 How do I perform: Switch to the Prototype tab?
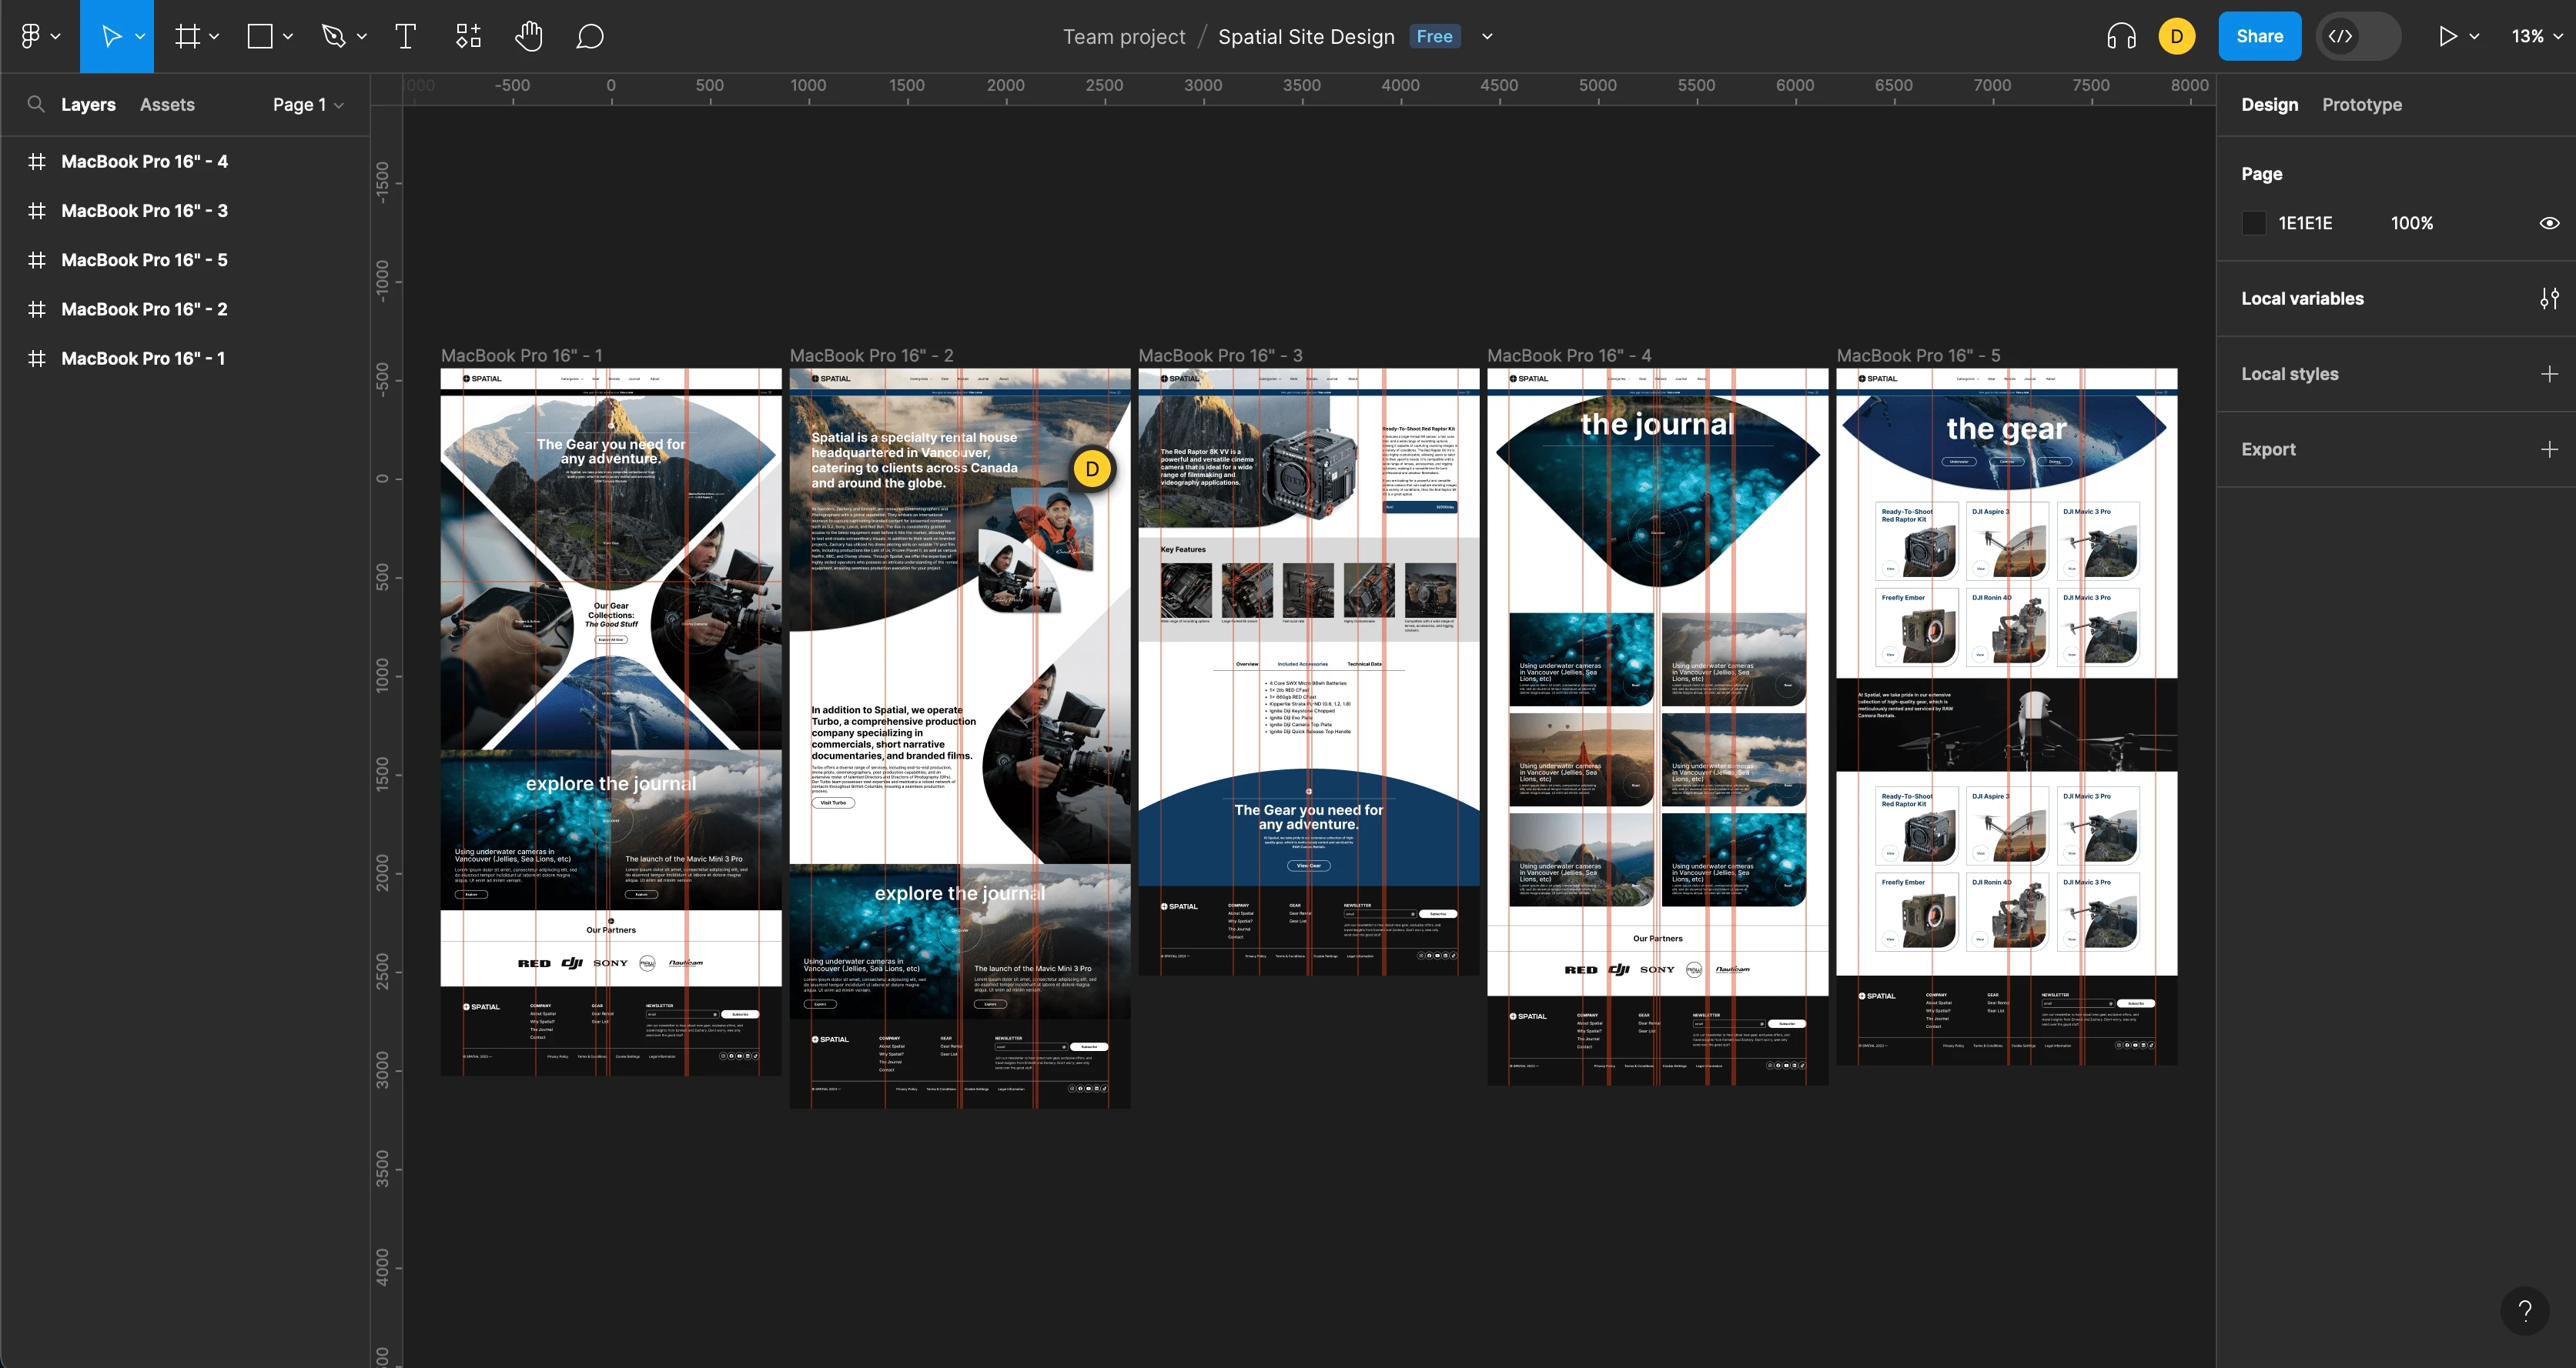tap(2361, 105)
